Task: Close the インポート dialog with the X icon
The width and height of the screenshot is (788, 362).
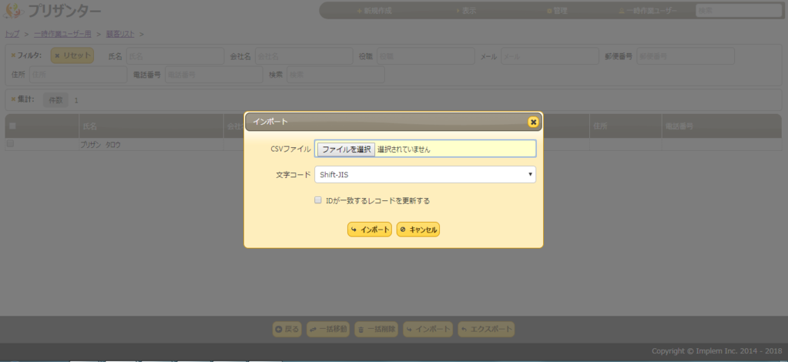Action: [x=533, y=122]
